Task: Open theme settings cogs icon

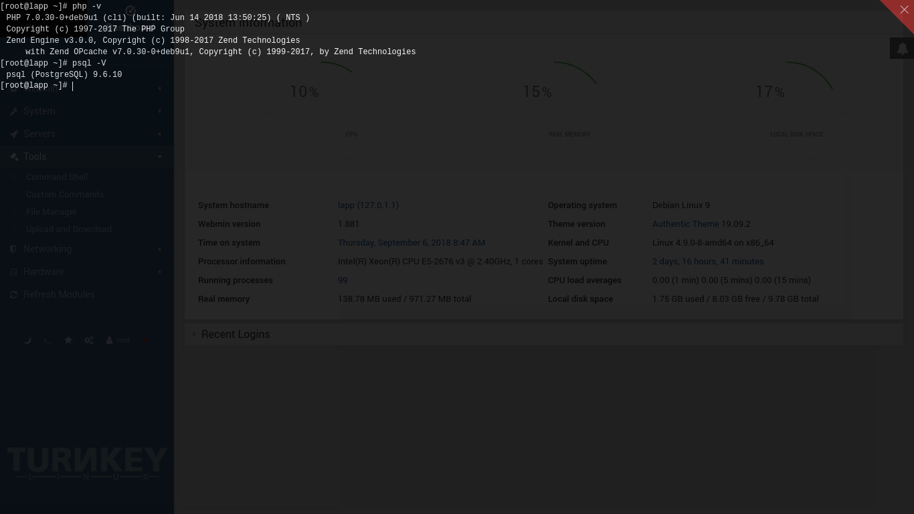Action: point(89,340)
